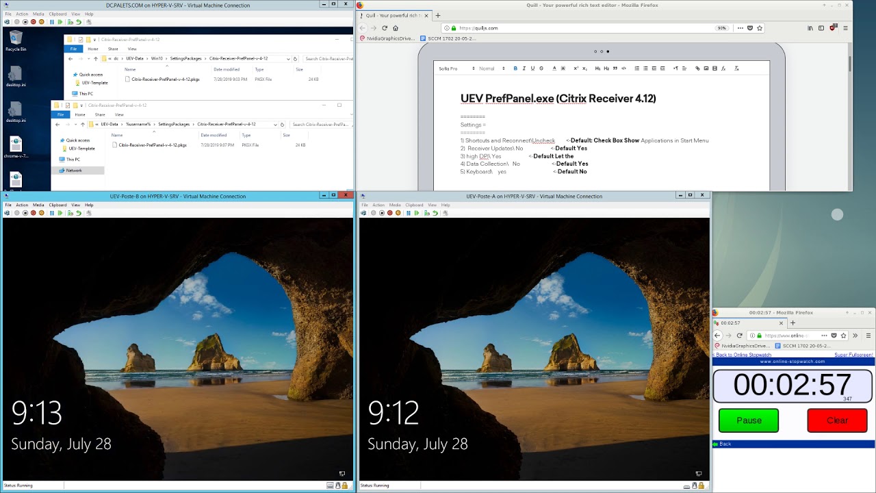This screenshot has height=493, width=876.
Task: Bookmark the Quill page with star icon
Action: [x=760, y=28]
